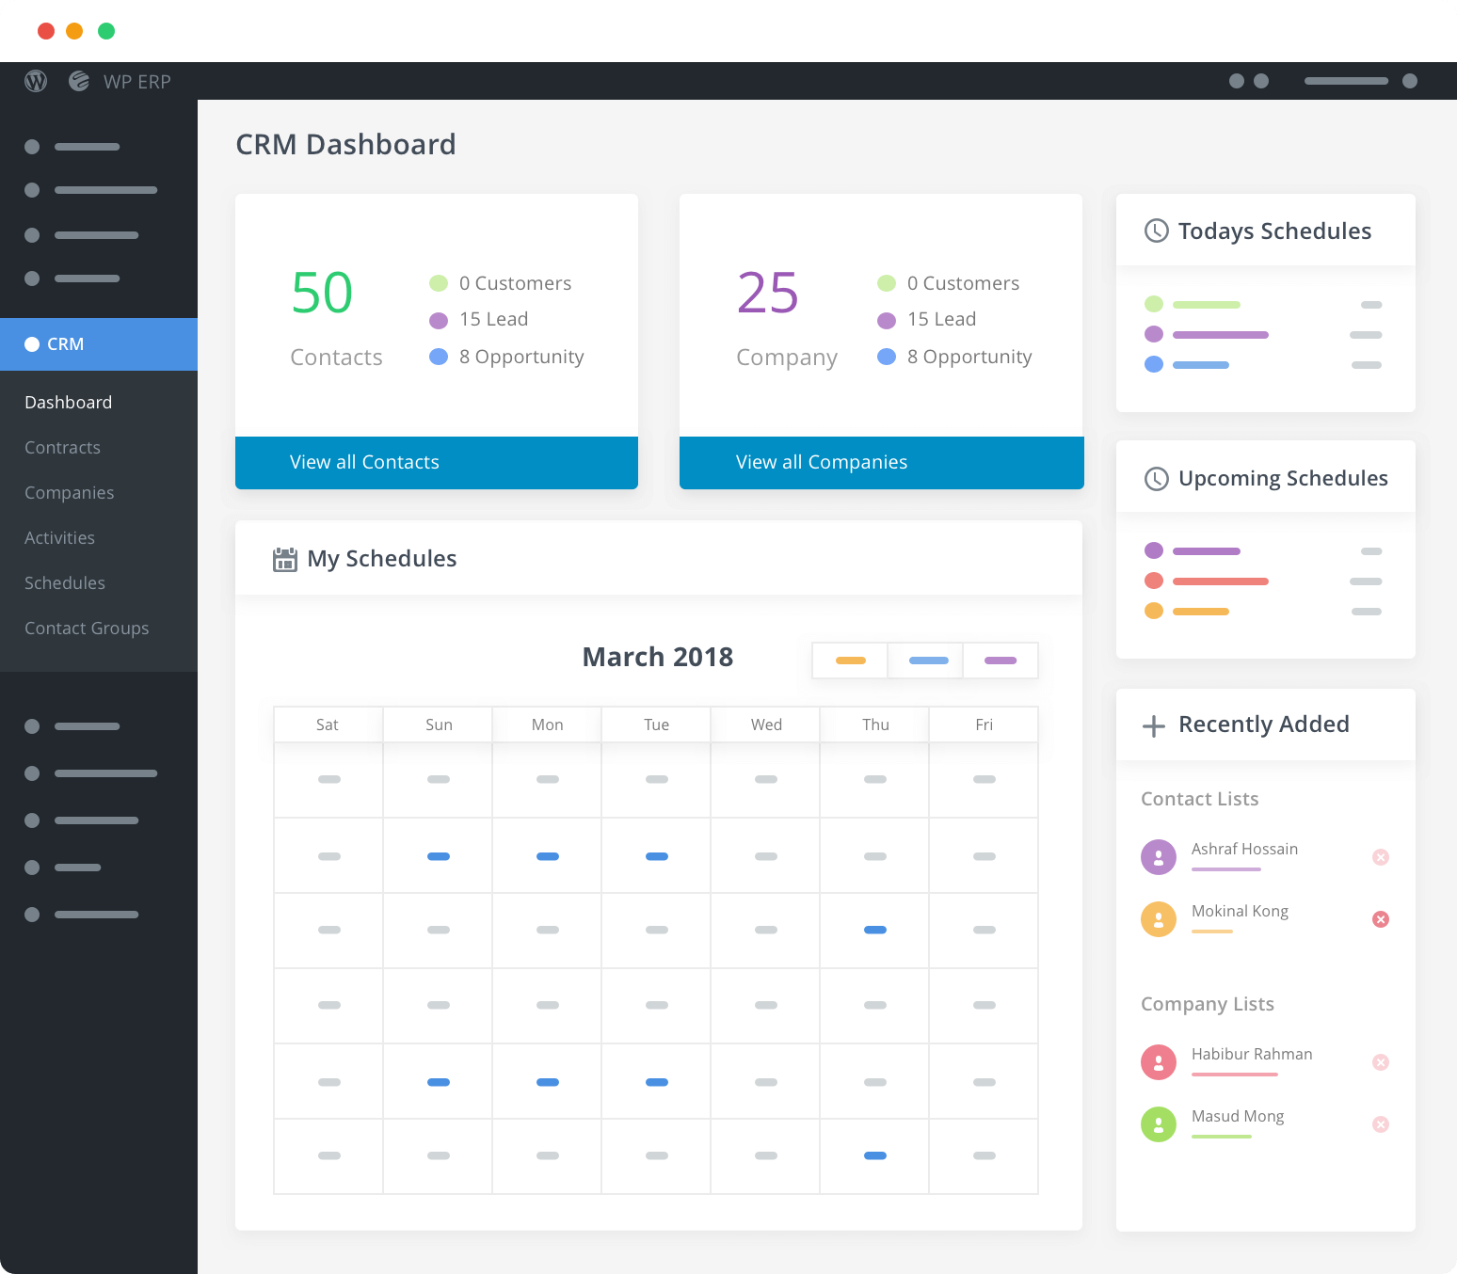Click the calendar icon next to My Schedules
Screen dimensions: 1457x1274
[285, 558]
